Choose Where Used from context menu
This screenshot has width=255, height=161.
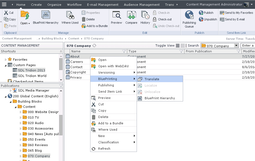tap(108, 130)
